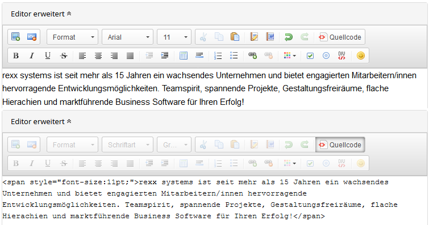Align text left in the active editor
Image resolution: width=429 pixels, height=225 pixels.
82,56
